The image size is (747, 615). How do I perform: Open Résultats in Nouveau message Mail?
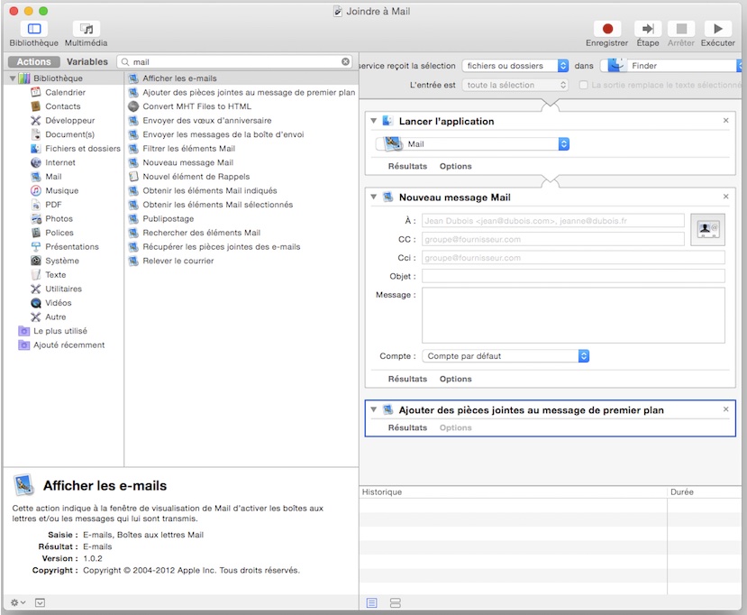[407, 379]
